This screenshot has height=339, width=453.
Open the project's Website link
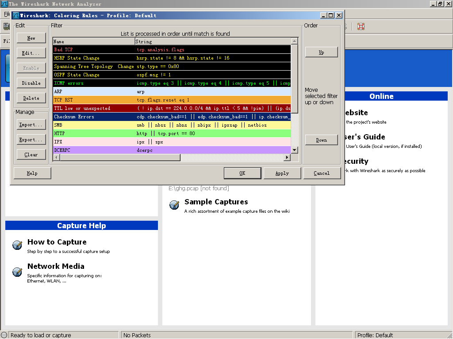coord(356,113)
